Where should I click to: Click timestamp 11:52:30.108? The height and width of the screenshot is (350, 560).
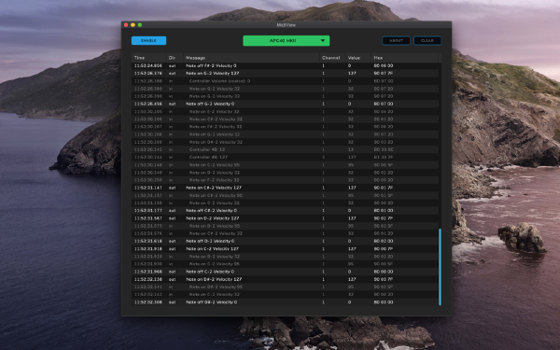pos(147,134)
